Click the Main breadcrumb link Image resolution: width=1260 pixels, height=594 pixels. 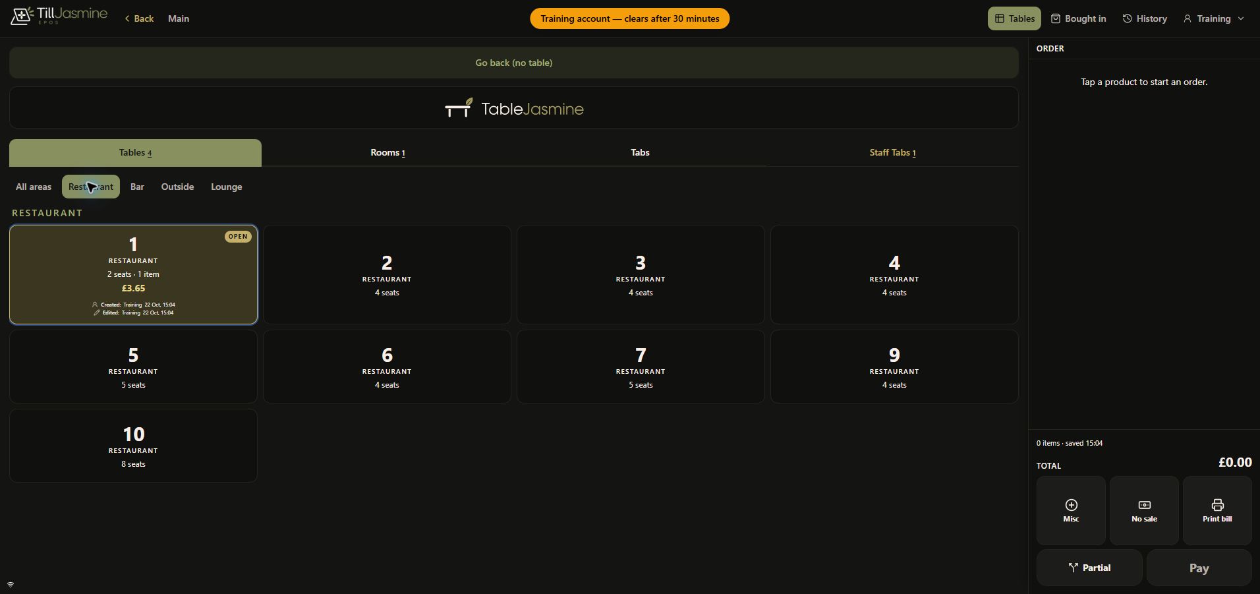(179, 18)
